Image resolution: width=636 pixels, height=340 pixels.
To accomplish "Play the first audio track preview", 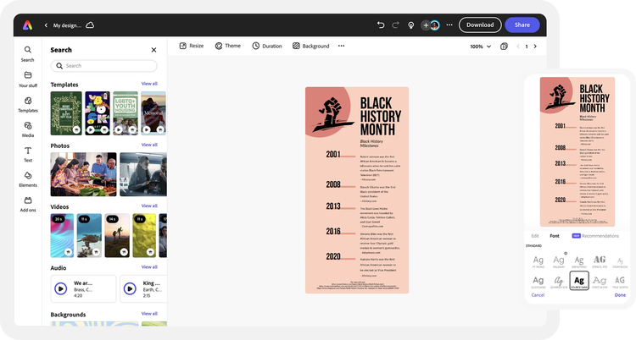I will pos(61,288).
